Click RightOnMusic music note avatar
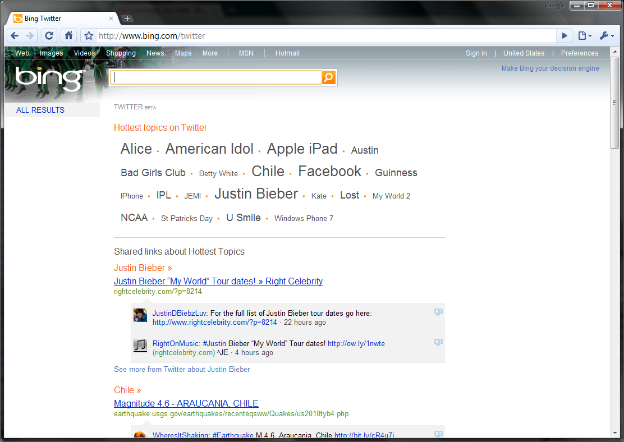The height and width of the screenshot is (442, 624). pos(140,346)
